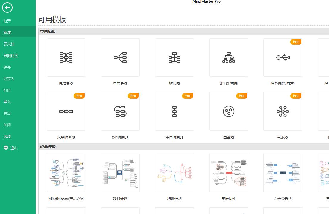Click the 单向导图 label
Image resolution: width=329 pixels, height=214 pixels.
(120, 84)
